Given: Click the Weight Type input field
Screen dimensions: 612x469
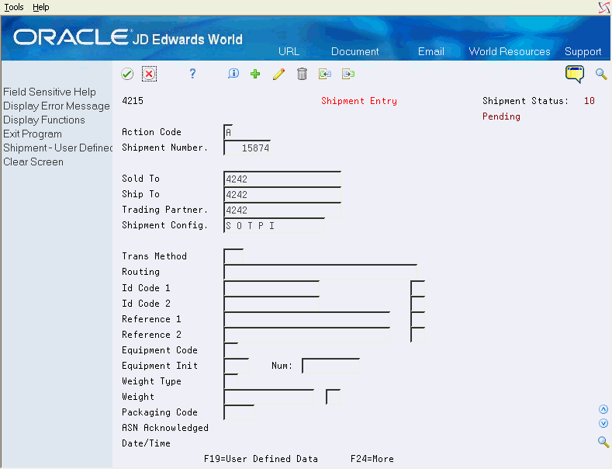Looking at the screenshot, I should tap(230, 381).
